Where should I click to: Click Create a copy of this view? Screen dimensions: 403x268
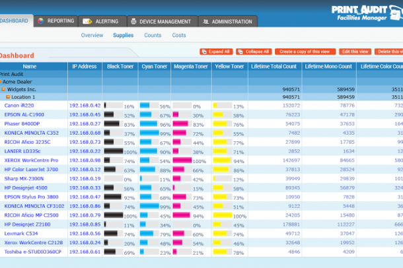tap(305, 51)
